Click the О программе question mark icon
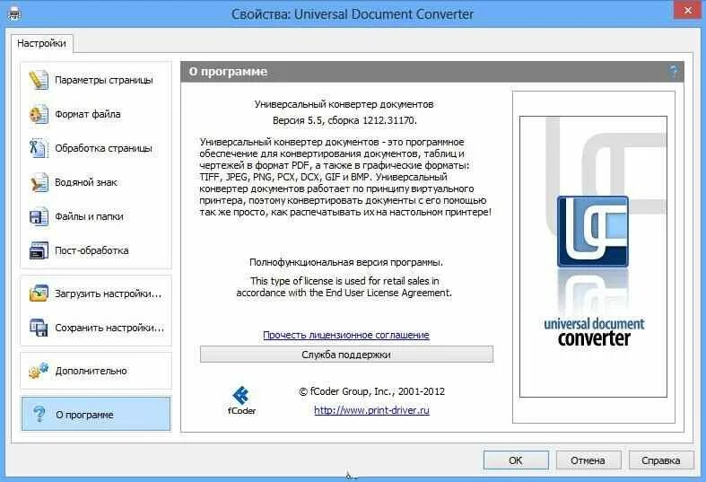706x482 pixels. [39, 414]
